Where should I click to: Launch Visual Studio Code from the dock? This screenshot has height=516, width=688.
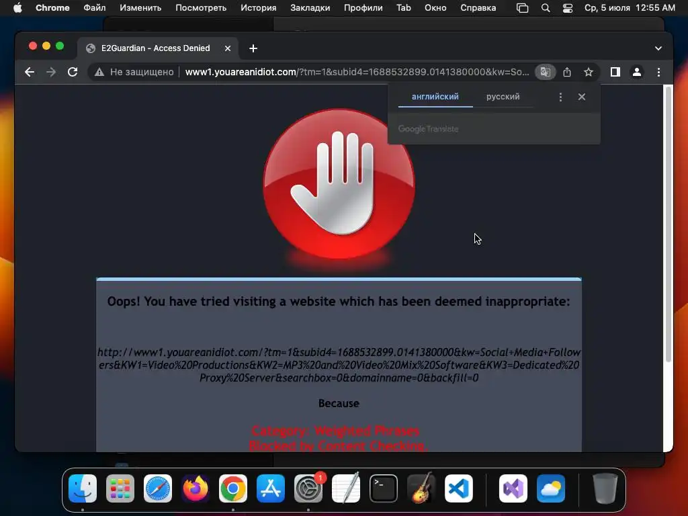click(x=458, y=488)
